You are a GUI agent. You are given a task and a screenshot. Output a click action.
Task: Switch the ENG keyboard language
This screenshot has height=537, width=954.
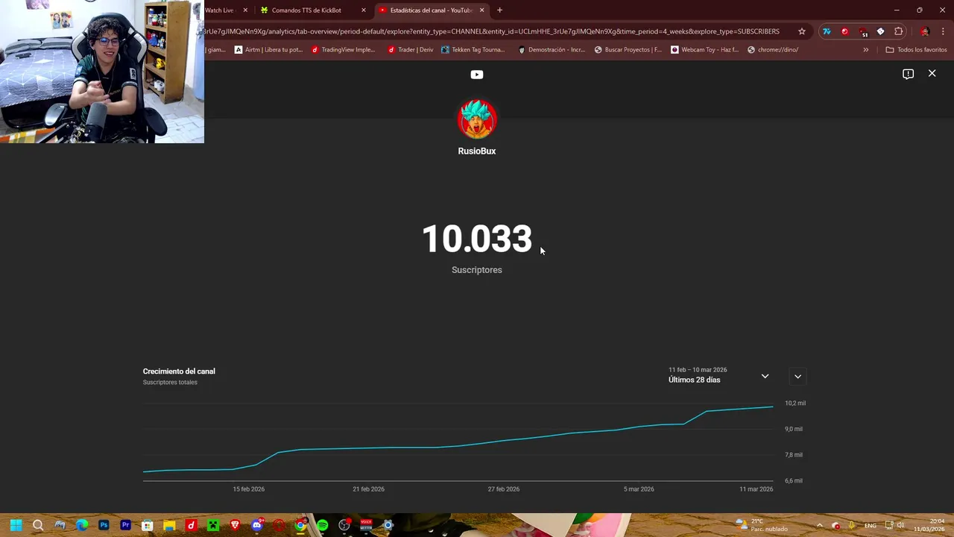click(x=870, y=525)
